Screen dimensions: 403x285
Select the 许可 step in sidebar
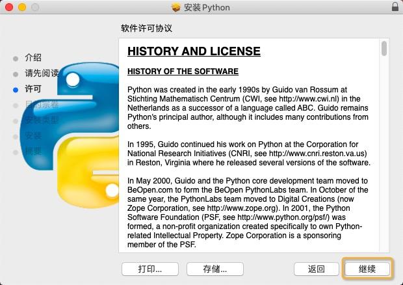point(33,89)
